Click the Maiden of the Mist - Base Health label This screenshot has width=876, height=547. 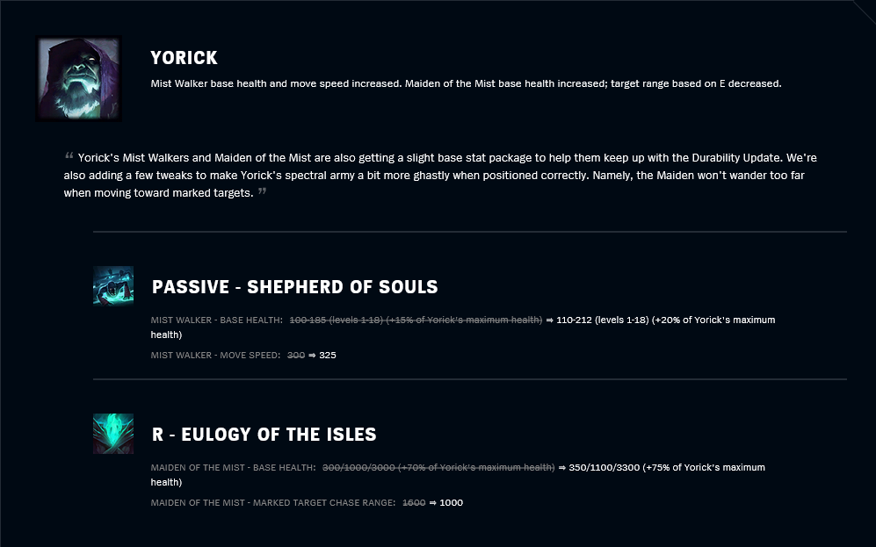234,467
